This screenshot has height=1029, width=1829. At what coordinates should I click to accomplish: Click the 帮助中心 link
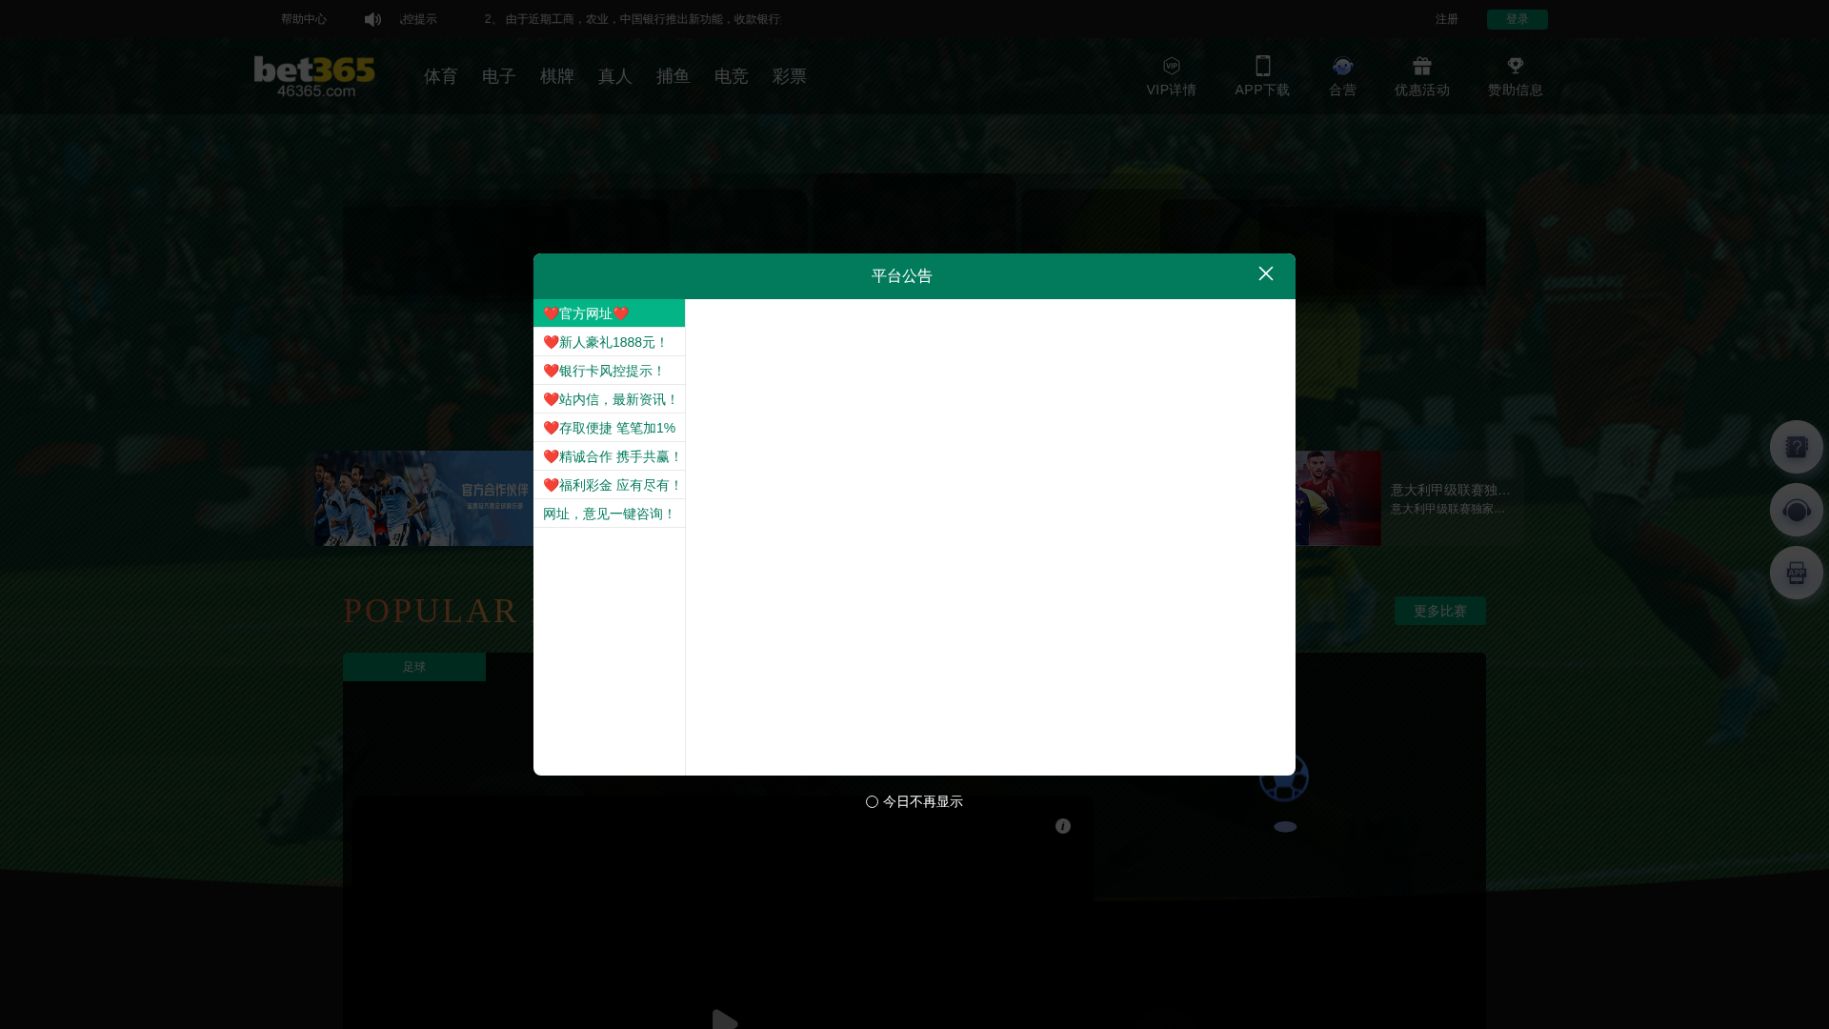303,19
